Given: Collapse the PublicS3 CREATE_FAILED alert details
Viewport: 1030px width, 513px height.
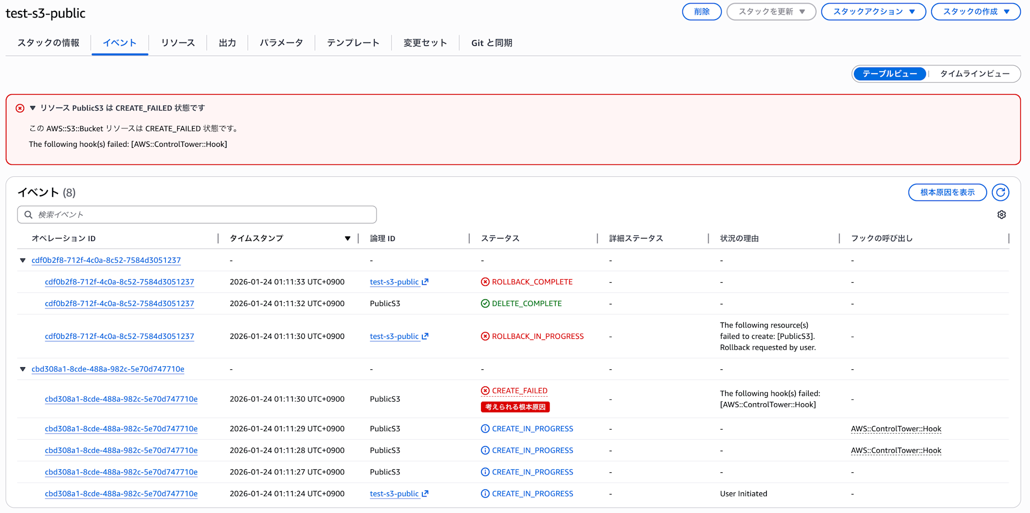Looking at the screenshot, I should coord(33,108).
